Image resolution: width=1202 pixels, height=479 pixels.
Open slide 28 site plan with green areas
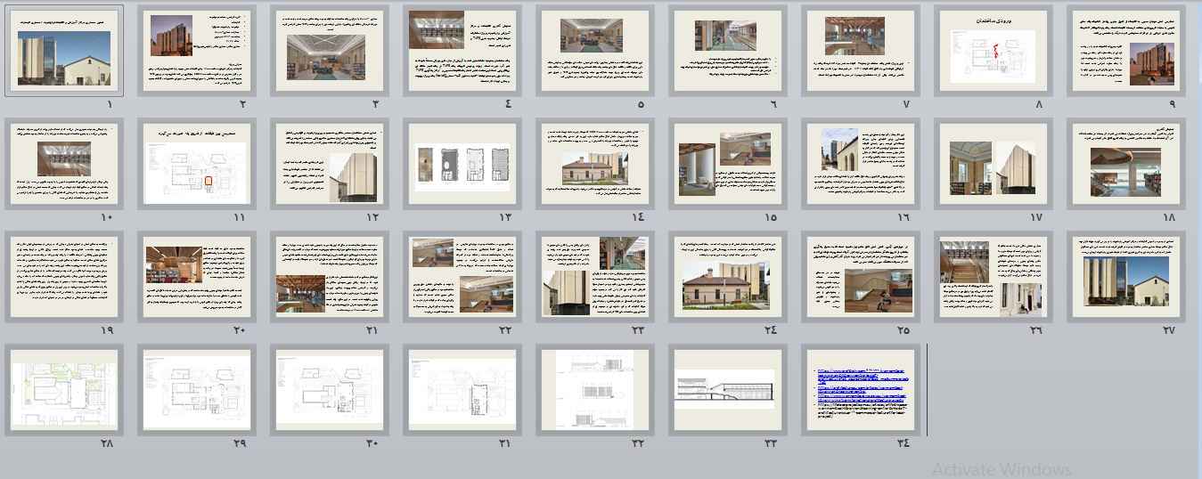coord(64,389)
